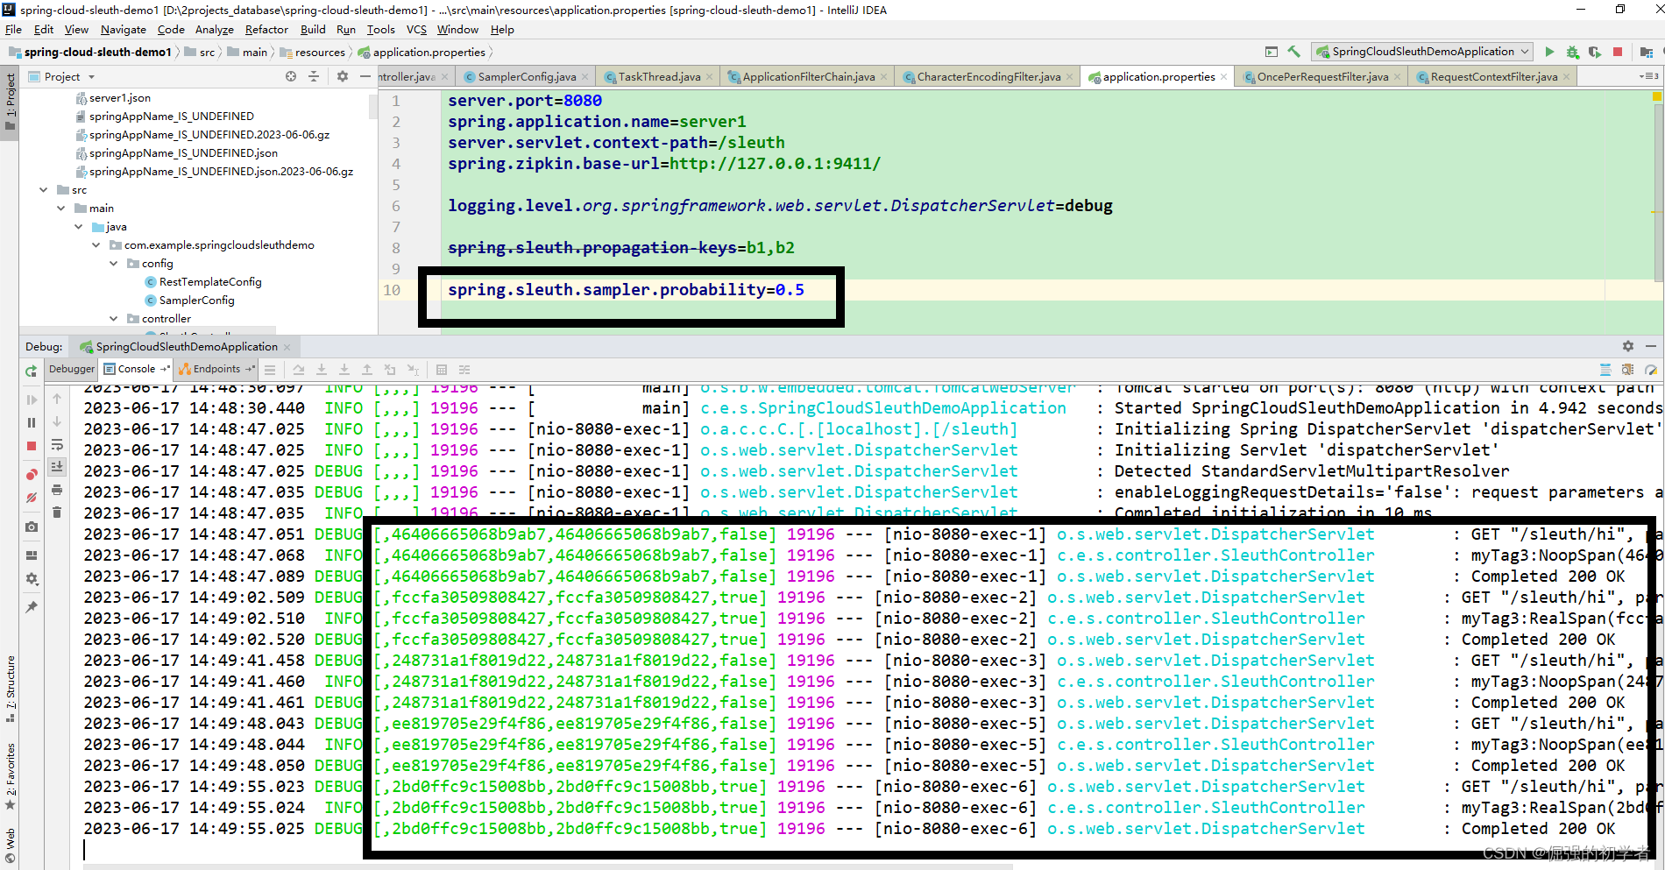Click the Build Project hammer icon
1665x870 pixels.
1294,52
